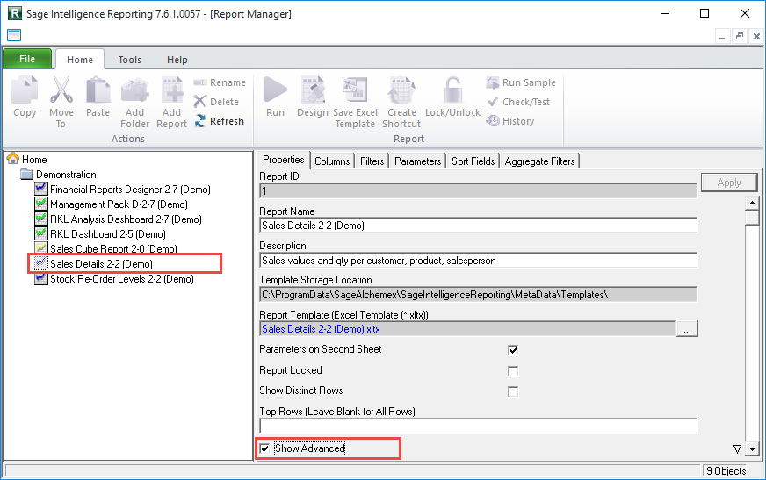Select the Demonstration folder in tree

(x=66, y=175)
